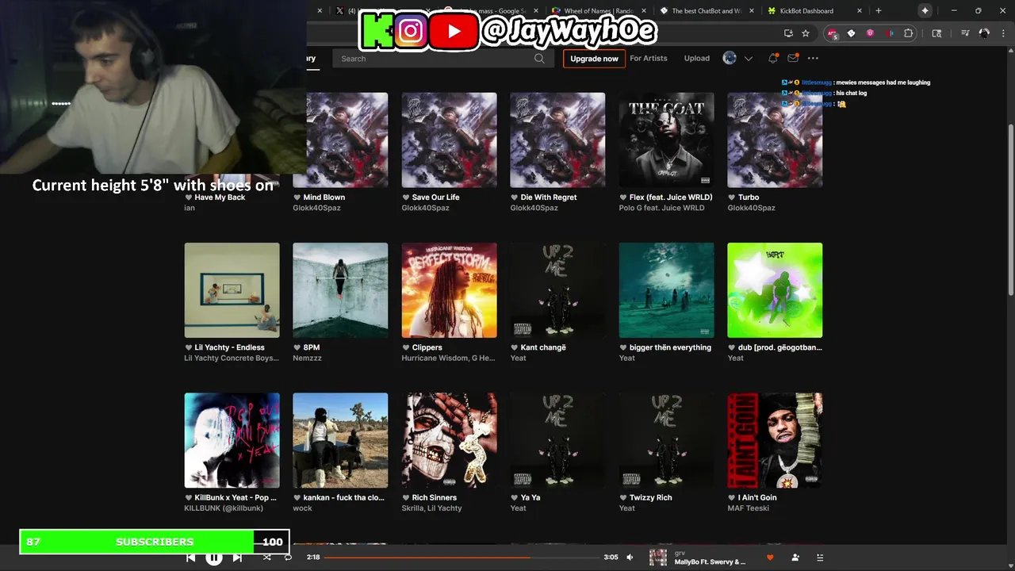
Task: Toggle the heart next to 8PM
Action: [x=297, y=347]
